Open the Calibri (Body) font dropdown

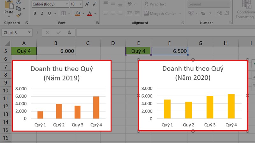coord(67,4)
